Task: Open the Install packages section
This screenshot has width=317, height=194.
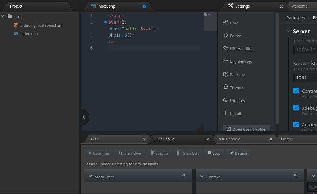Action: 232,113
